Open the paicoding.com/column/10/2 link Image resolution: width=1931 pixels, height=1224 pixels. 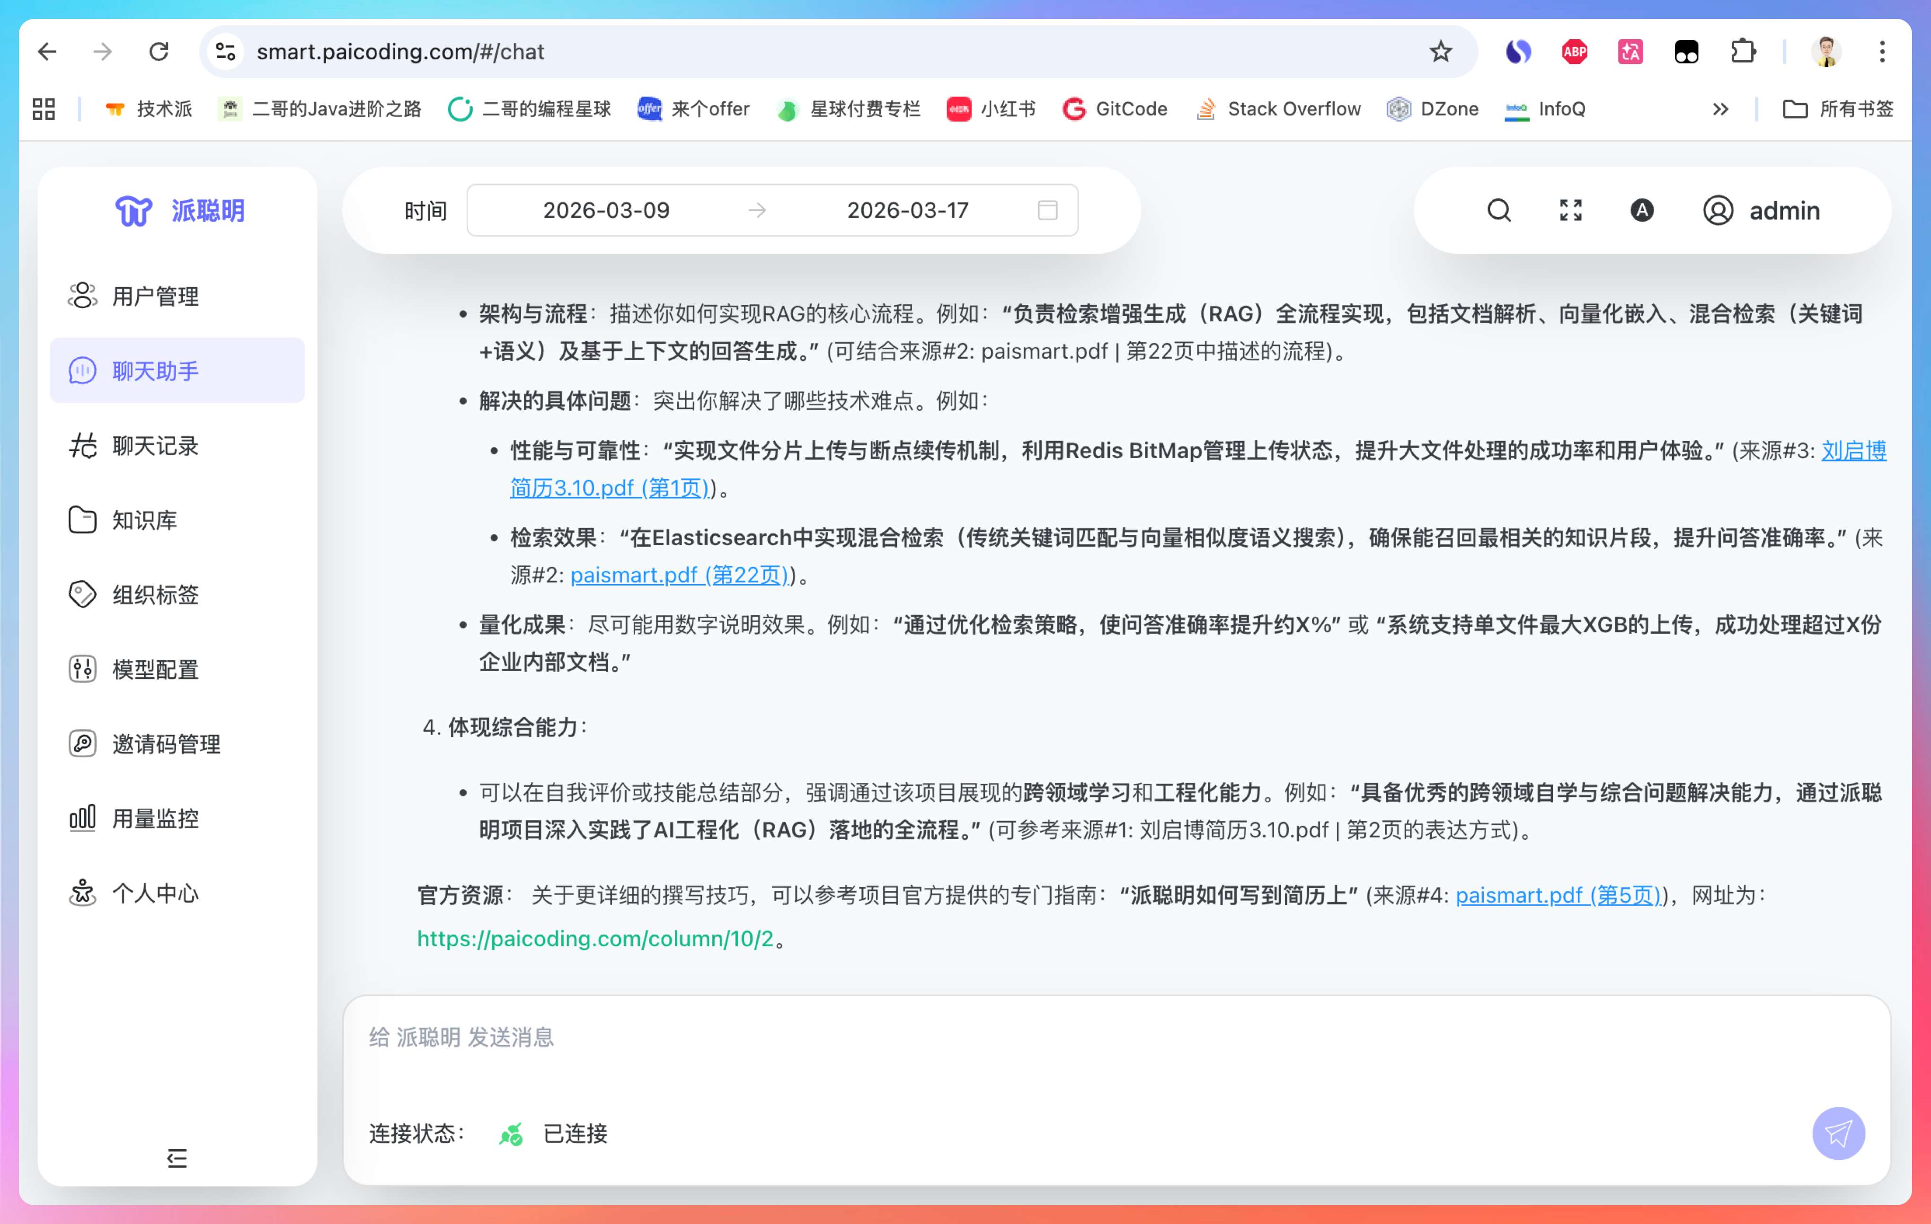(595, 939)
